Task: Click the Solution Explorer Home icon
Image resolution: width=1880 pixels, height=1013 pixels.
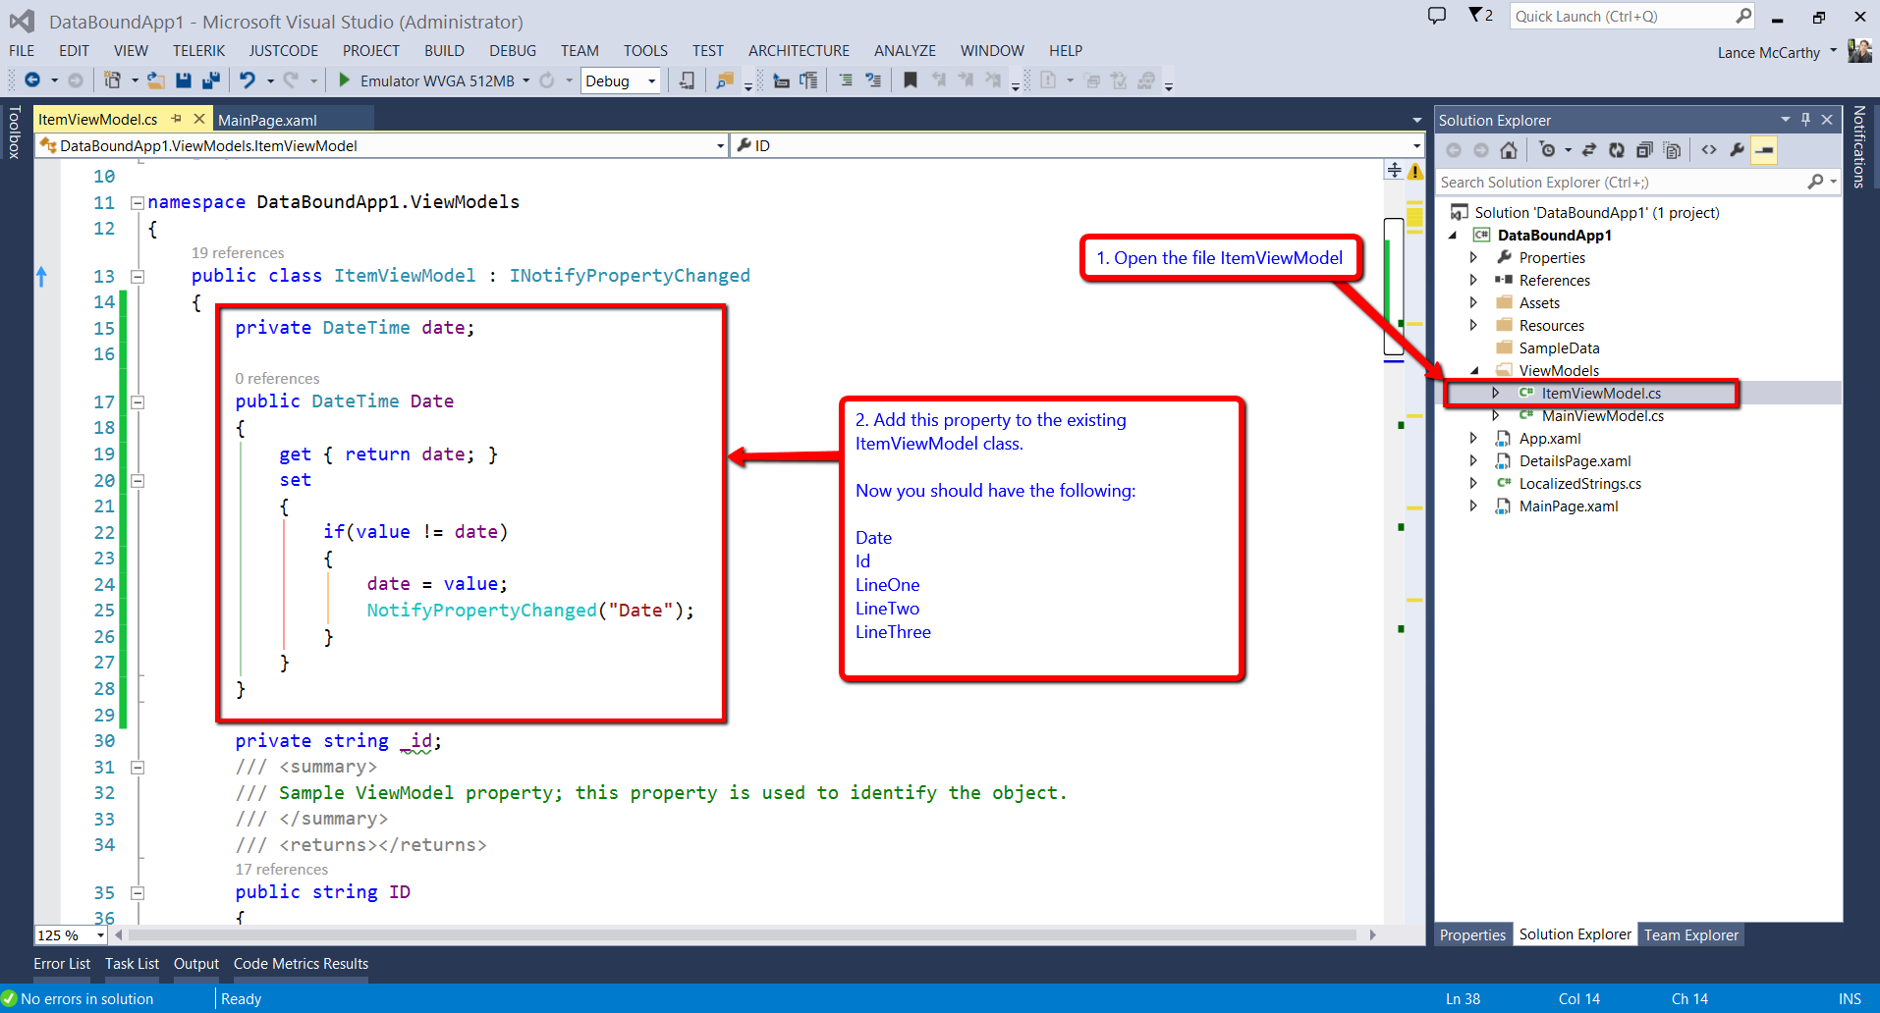Action: 1509,150
